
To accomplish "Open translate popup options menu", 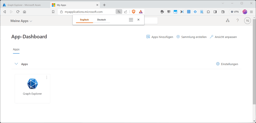I will (131, 20).
